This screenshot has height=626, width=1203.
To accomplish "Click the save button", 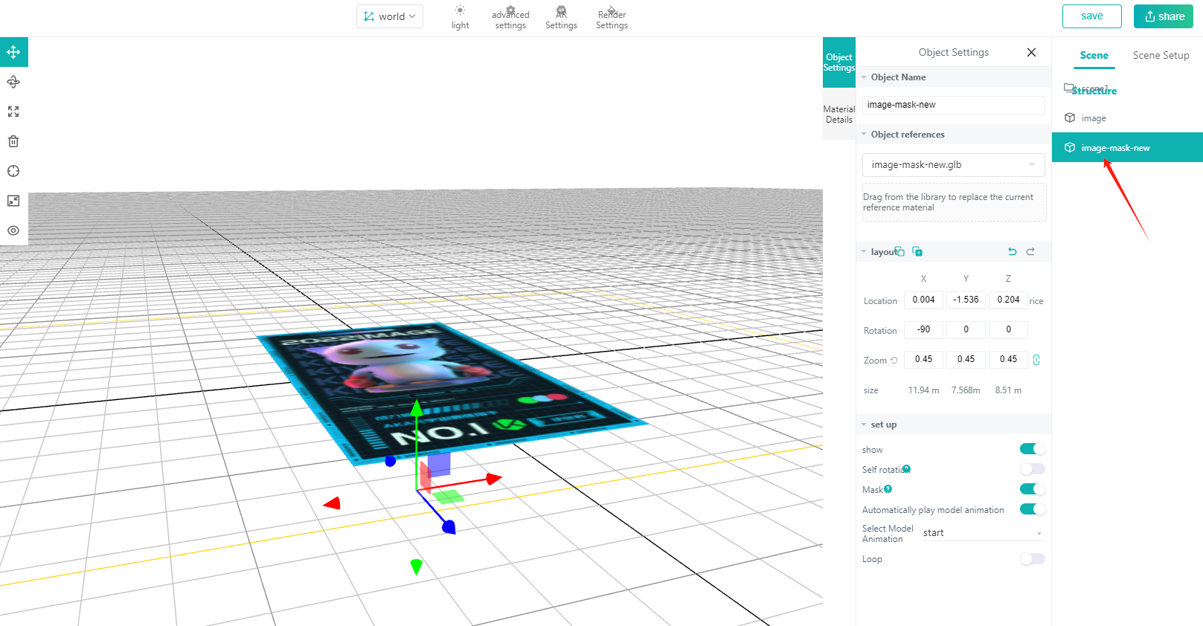I will (1091, 16).
